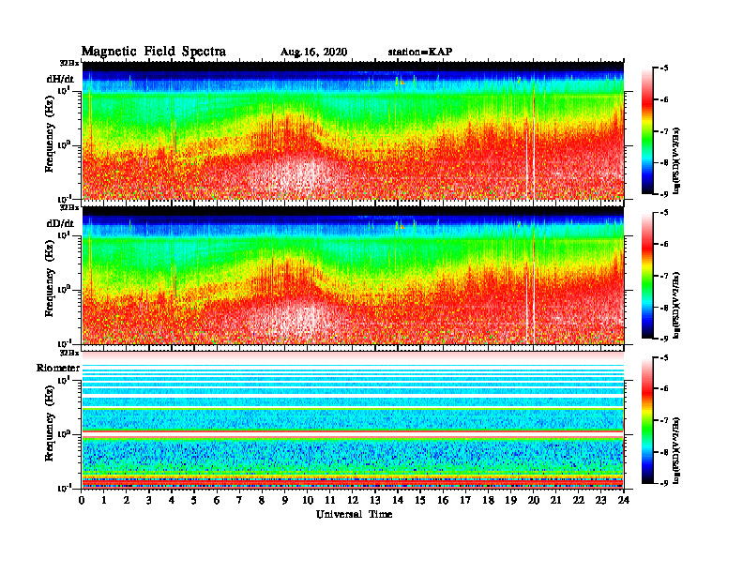
Task: Click the "Universal Time" axis title
Action: pyautogui.click(x=354, y=514)
